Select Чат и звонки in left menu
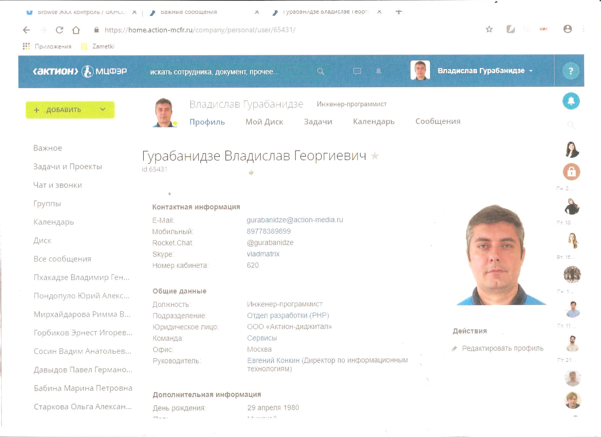The height and width of the screenshot is (437, 601). point(58,185)
